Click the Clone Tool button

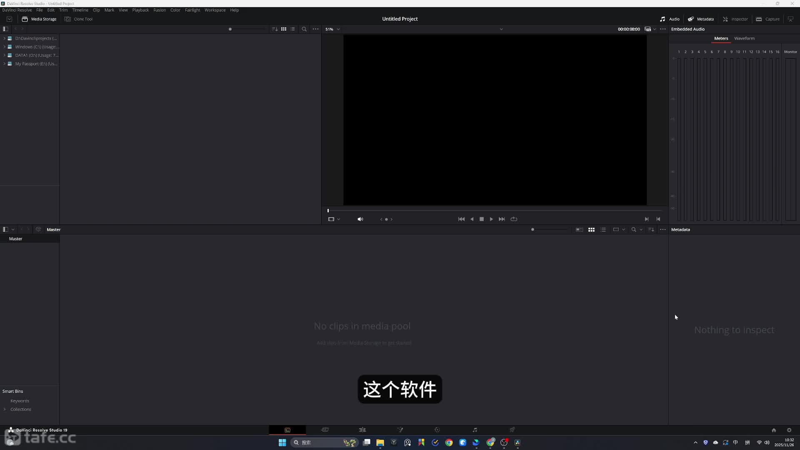coord(79,19)
